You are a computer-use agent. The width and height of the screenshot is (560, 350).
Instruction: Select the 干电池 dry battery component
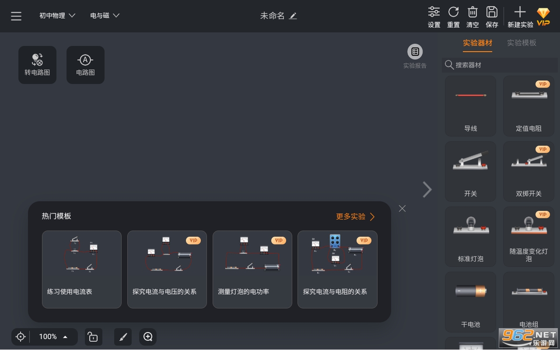(471, 302)
